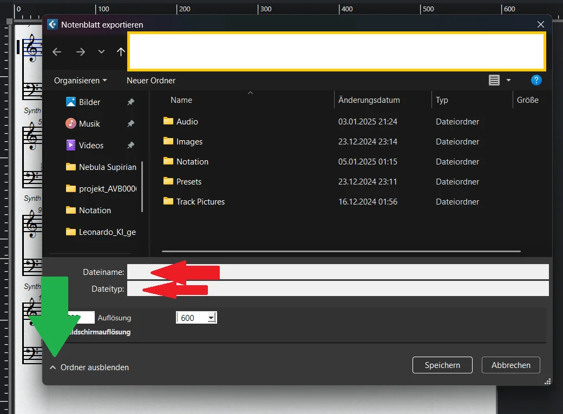Click the Speichern button
The width and height of the screenshot is (563, 414).
(x=442, y=365)
